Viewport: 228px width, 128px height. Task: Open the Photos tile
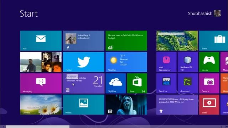(83, 105)
